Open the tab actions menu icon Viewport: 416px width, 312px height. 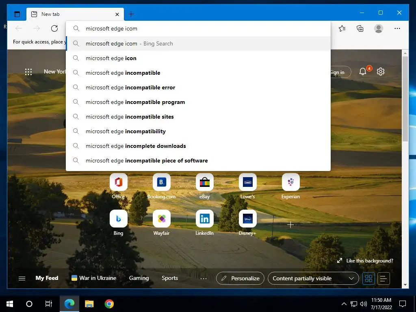tap(17, 14)
